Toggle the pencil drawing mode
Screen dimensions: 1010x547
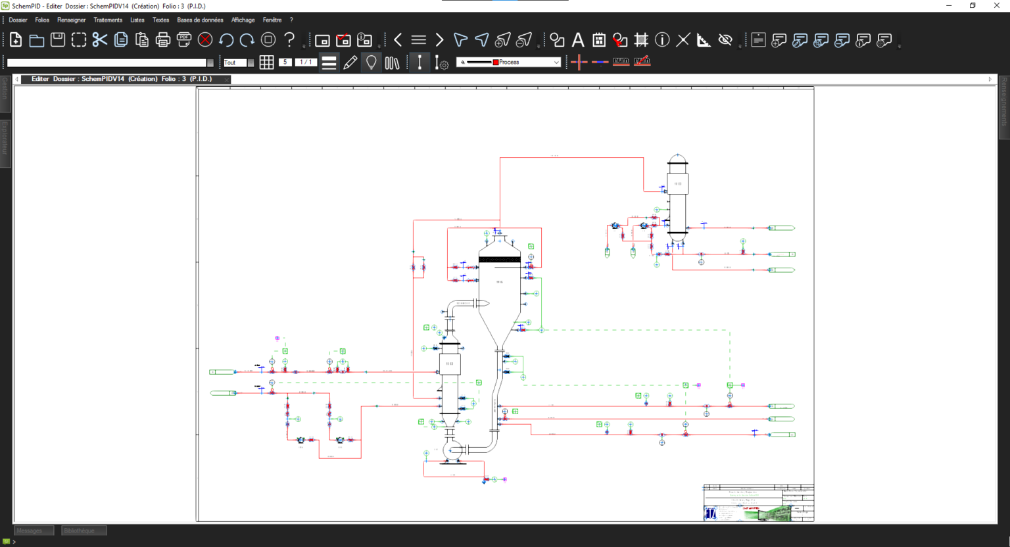click(350, 62)
